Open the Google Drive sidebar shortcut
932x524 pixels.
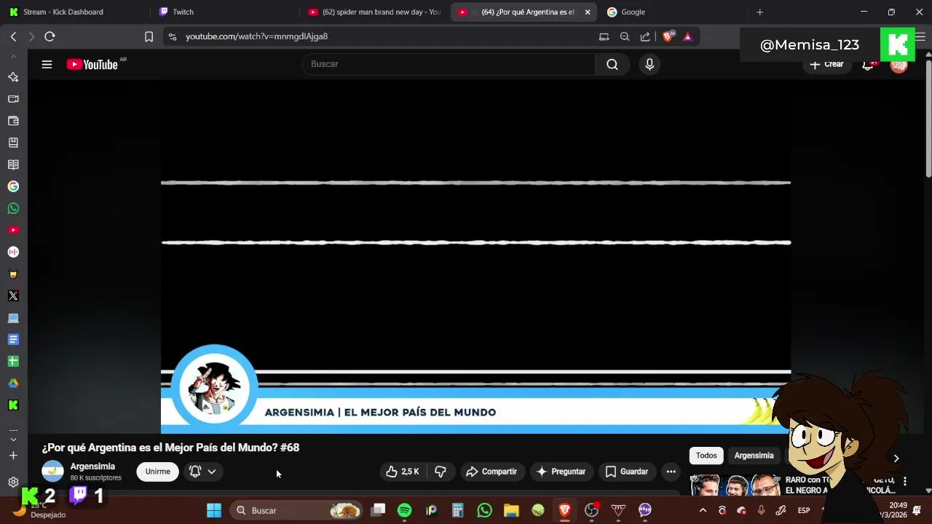pos(13,383)
